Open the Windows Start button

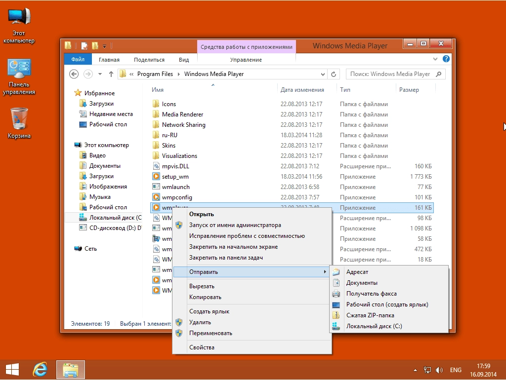[12, 370]
